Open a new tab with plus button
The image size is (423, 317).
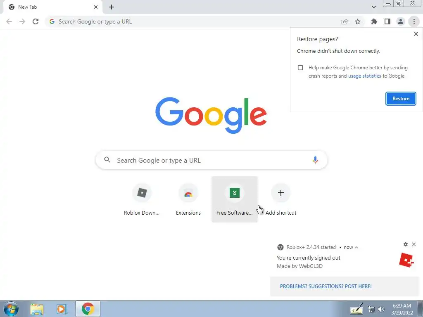pyautogui.click(x=112, y=7)
